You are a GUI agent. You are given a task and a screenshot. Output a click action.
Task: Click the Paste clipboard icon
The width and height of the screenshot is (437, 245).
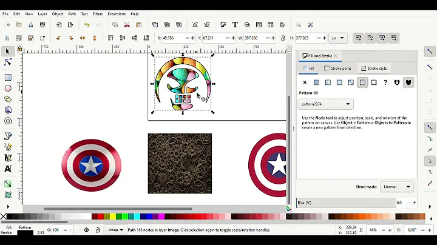coord(138,25)
